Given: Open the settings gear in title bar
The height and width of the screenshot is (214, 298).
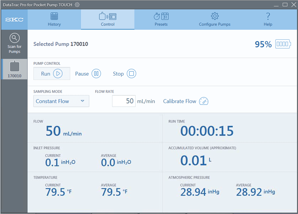Looking at the screenshot, I should coord(77,5).
